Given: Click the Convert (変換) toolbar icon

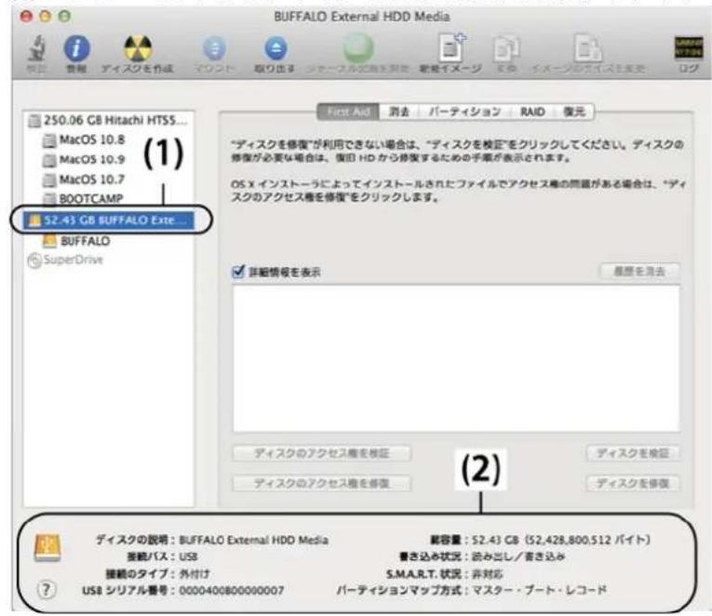Looking at the screenshot, I should (x=506, y=49).
